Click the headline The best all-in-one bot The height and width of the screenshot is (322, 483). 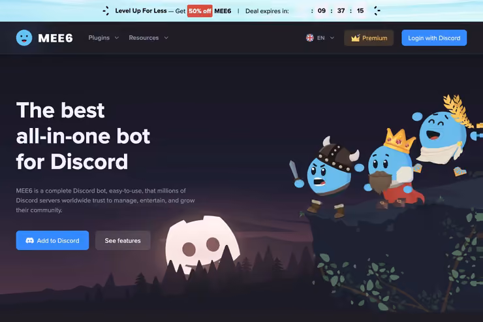coord(83,136)
